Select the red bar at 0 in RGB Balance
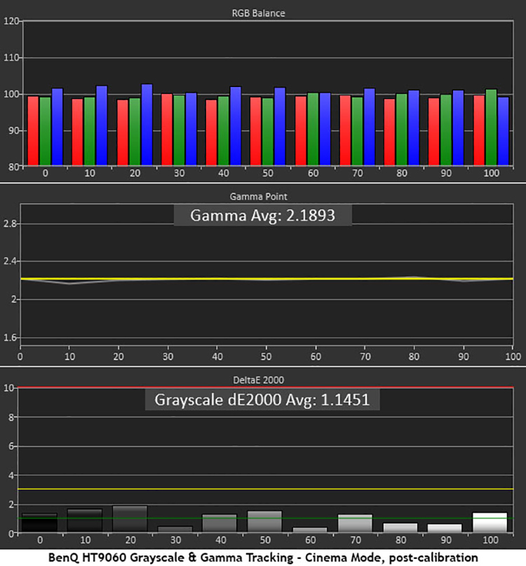526x566 pixels. coord(33,131)
